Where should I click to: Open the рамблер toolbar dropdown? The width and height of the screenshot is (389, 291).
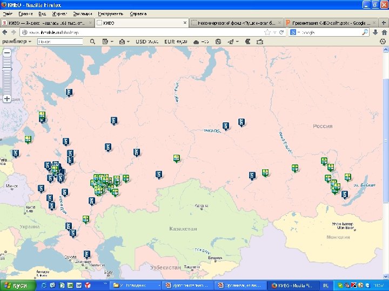point(17,41)
